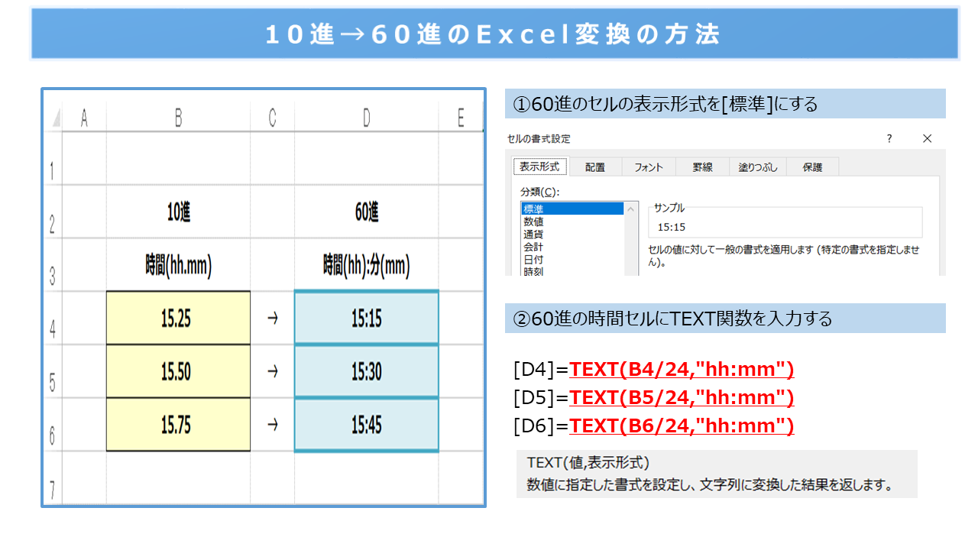Click the arrow cell in row 6
This screenshot has height=550, width=978.
click(272, 425)
